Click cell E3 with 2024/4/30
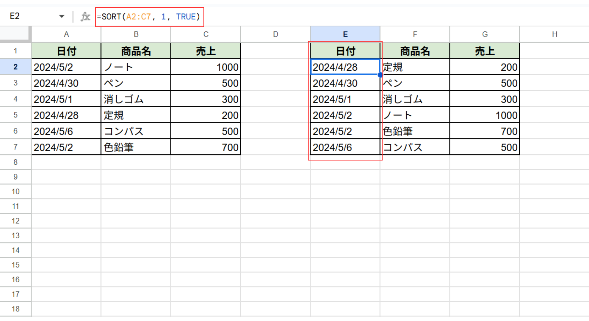589x321 pixels. 345,83
